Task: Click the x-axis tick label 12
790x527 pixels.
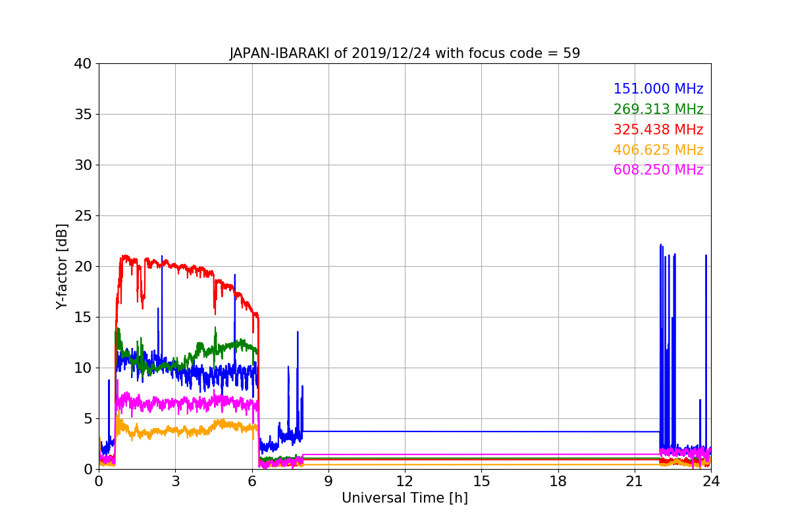Action: (x=405, y=482)
